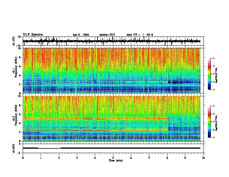Click the 2.5 kHz band in ch.2 spectrogram
Viewport: 229px width, 177px height.
pyautogui.click(x=95, y=130)
